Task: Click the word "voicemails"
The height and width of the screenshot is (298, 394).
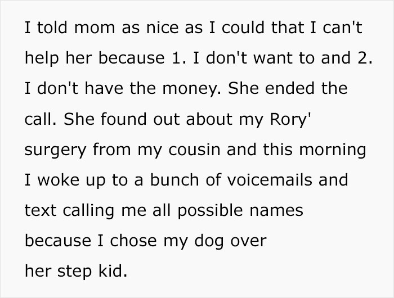Action: [x=263, y=180]
